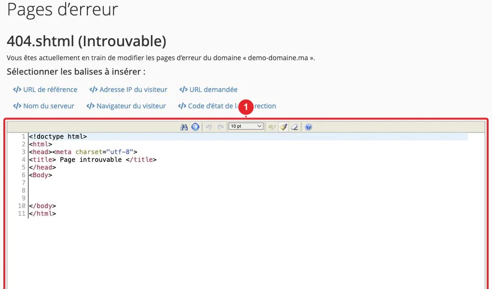Insert the 'Adresse IP du visiteur' tag
Image resolution: width=492 pixels, height=289 pixels.
pyautogui.click(x=128, y=90)
